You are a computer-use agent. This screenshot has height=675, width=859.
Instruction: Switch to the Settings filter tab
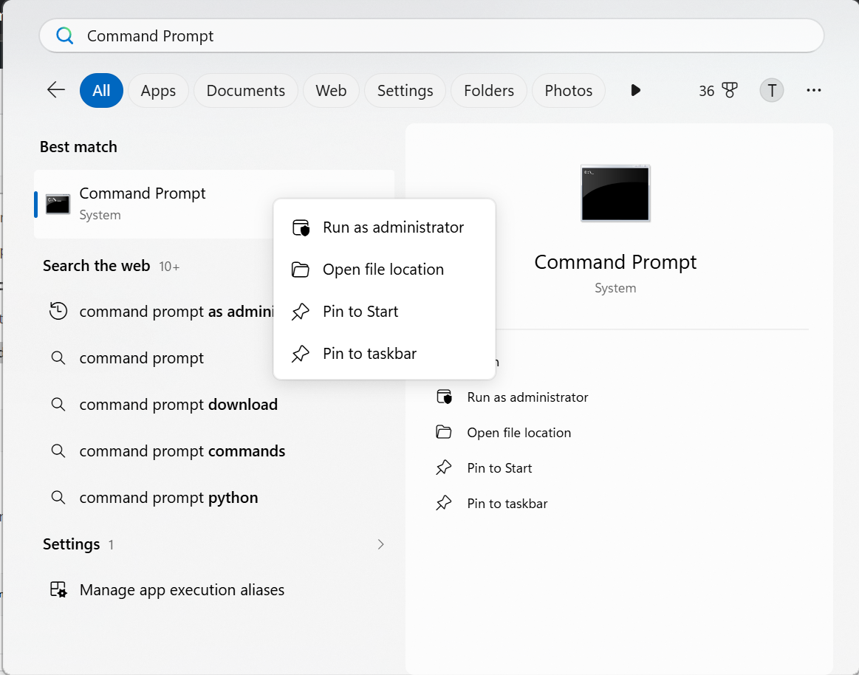pyautogui.click(x=405, y=90)
